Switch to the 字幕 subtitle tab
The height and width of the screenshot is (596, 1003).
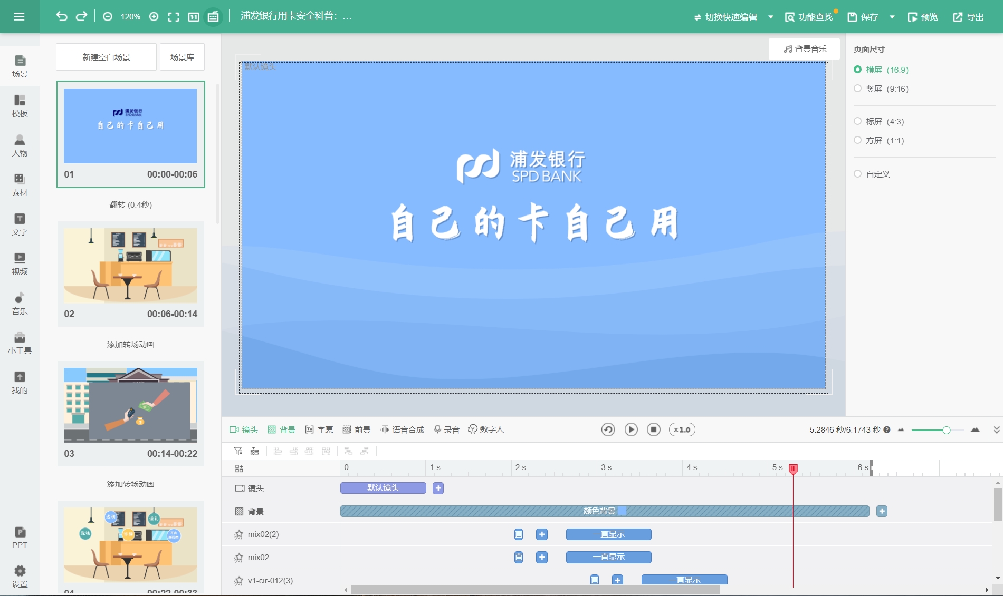point(319,429)
